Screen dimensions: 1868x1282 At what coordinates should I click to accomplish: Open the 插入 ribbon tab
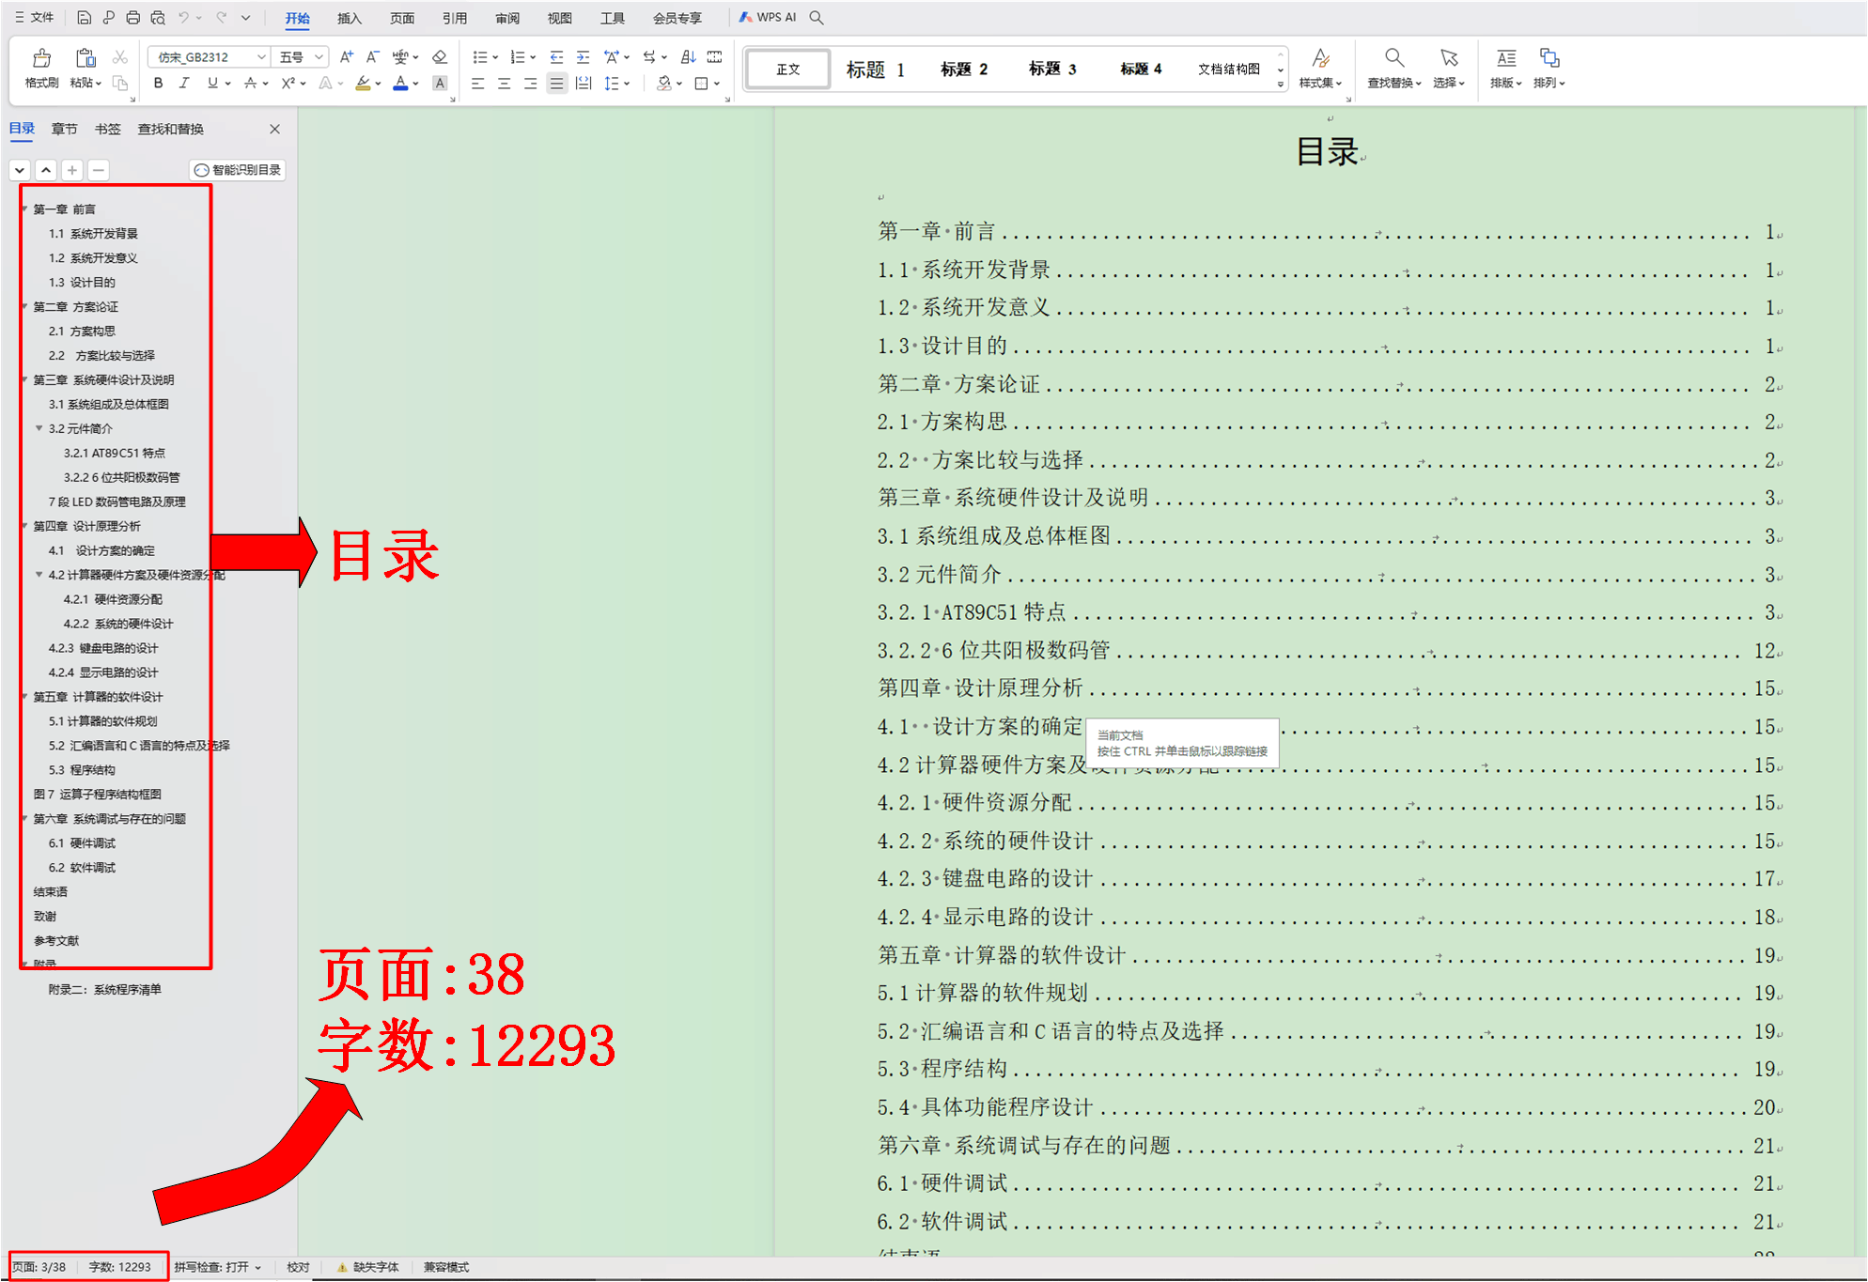349,18
